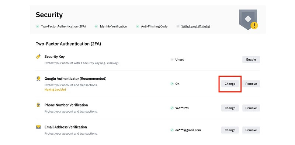Click Two-Factor Authentication (2FA) text in header bar
Screen dimensions: 295x145
tap(63, 26)
